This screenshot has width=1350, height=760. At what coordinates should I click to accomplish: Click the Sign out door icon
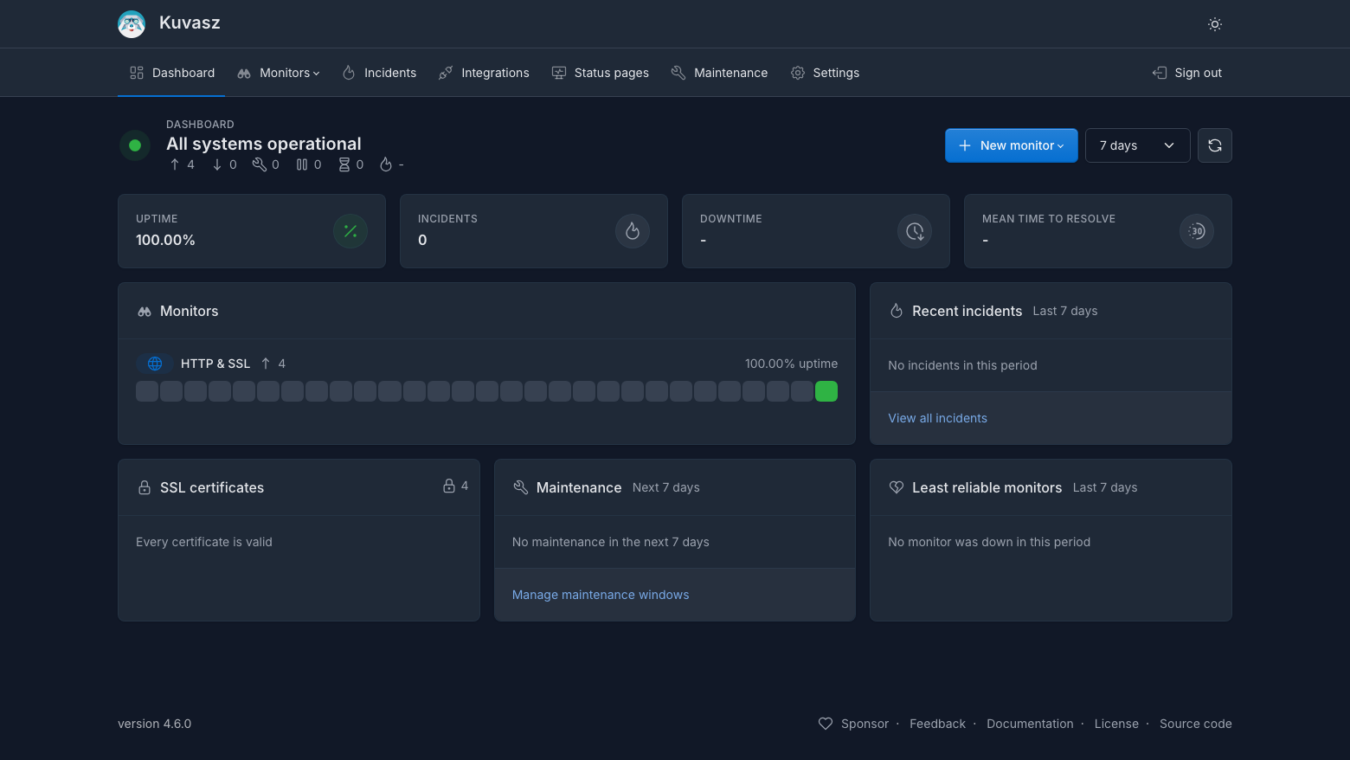coord(1160,73)
